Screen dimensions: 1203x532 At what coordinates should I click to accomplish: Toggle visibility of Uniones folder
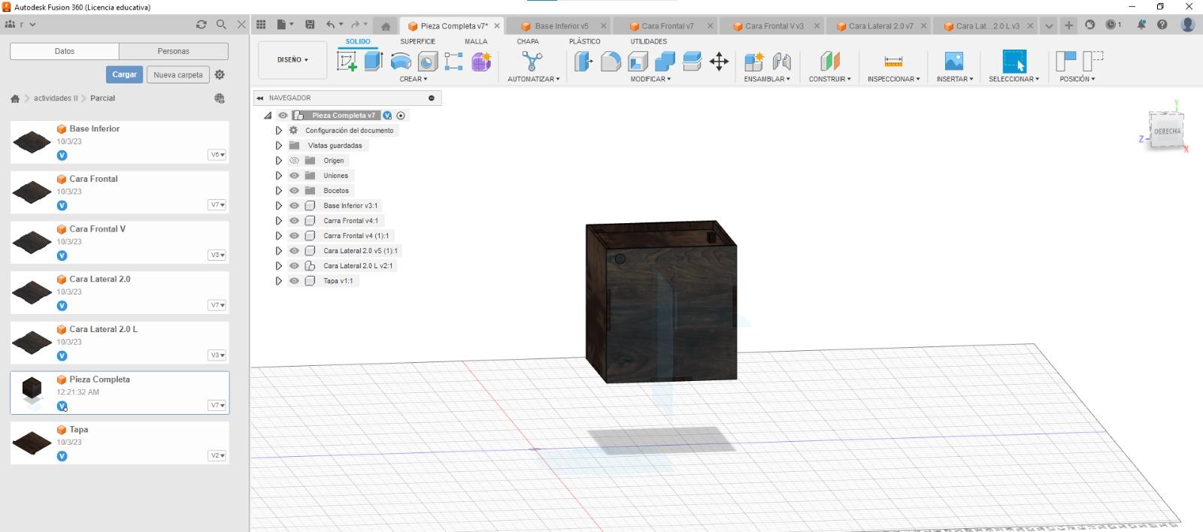[294, 176]
